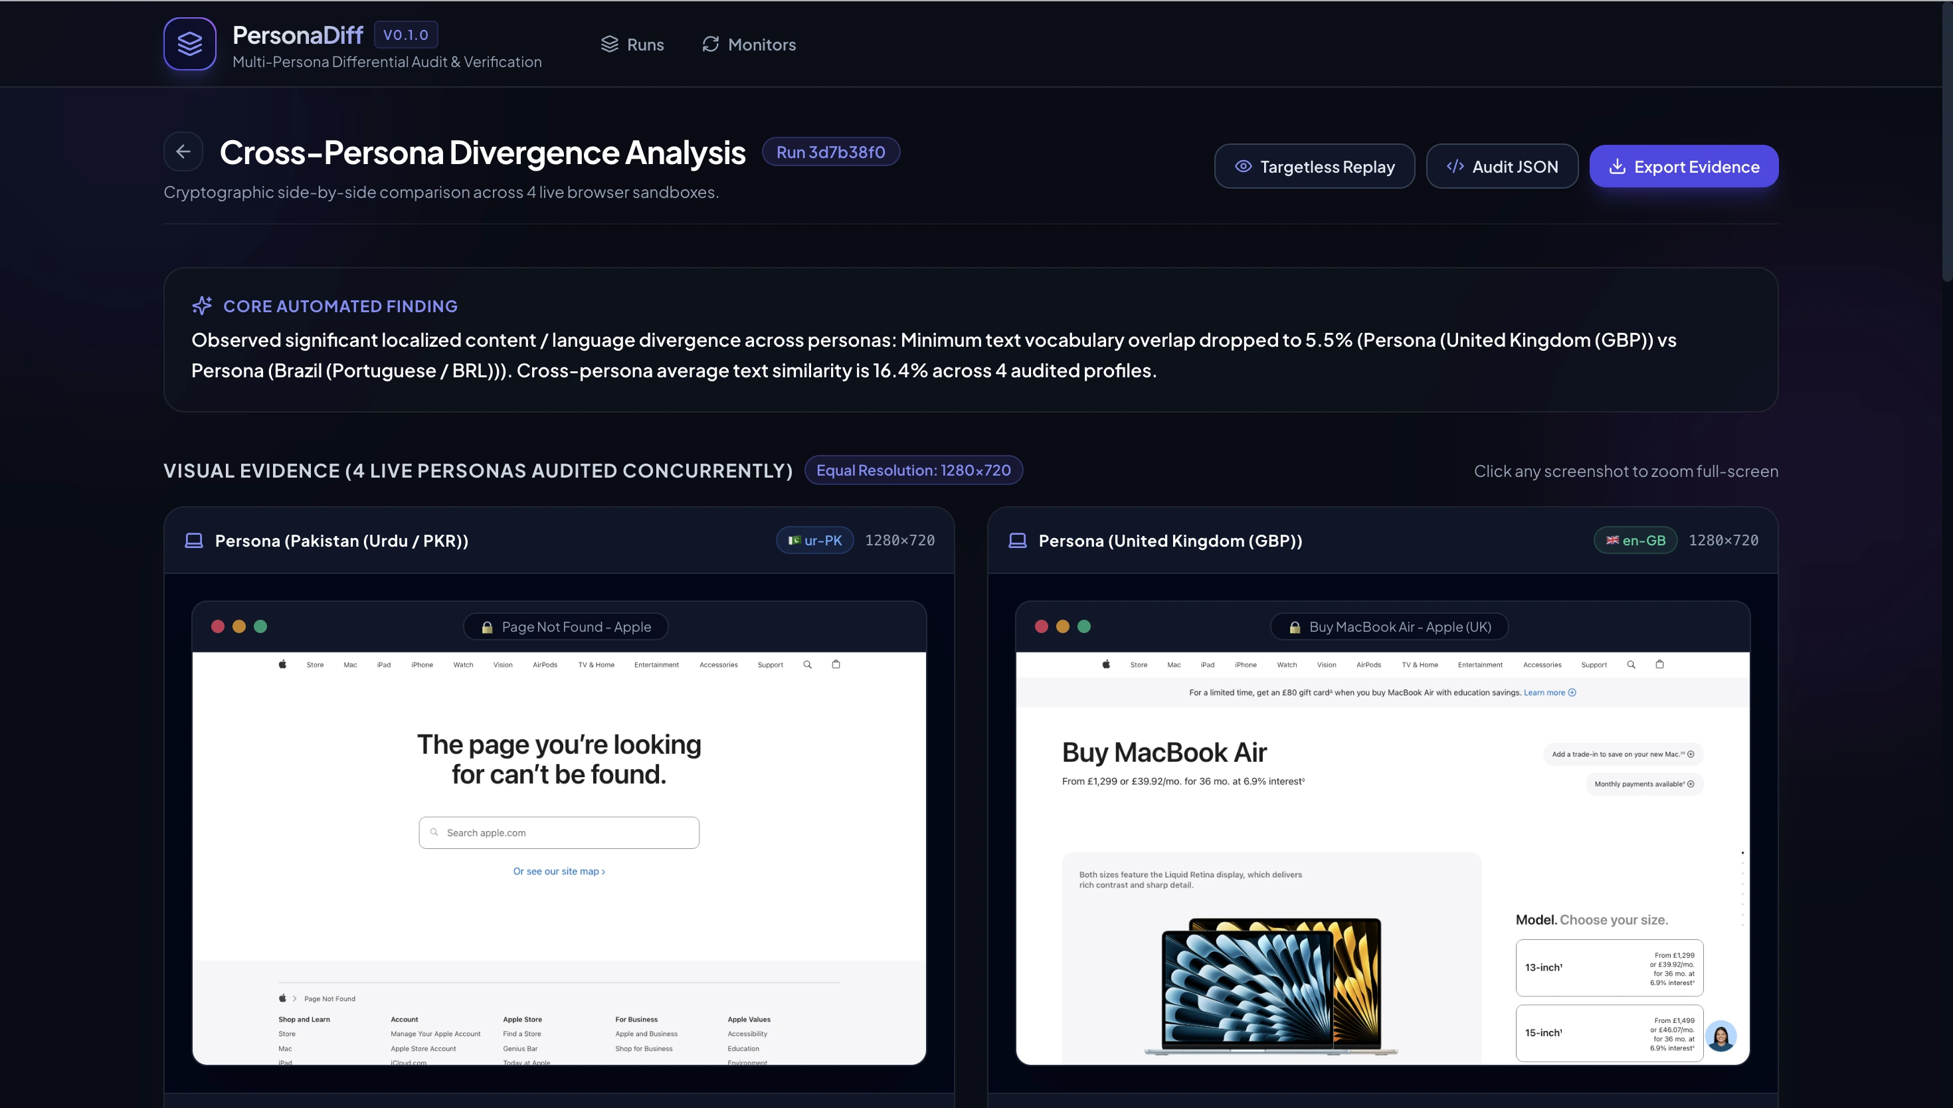This screenshot has width=1953, height=1108.
Task: Click Learn more link in UK banner
Action: [1550, 692]
